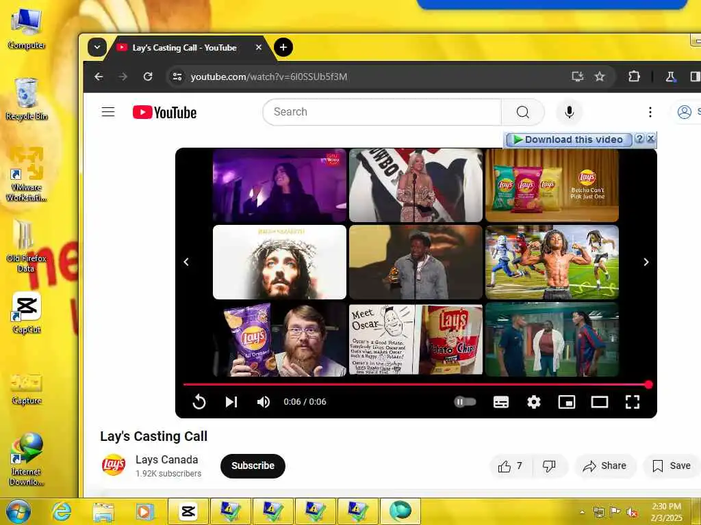Screen dimensions: 701x525
Task: Close the Lay's Casting Call tab
Action: [x=258, y=47]
